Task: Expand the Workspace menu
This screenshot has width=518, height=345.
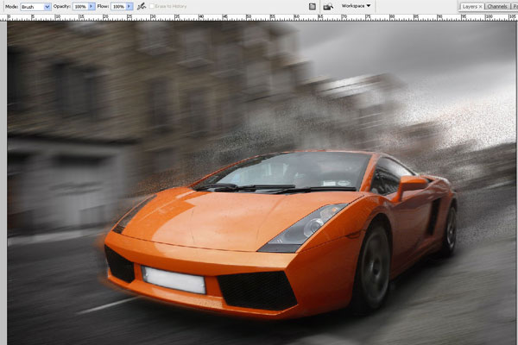Action: [356, 6]
